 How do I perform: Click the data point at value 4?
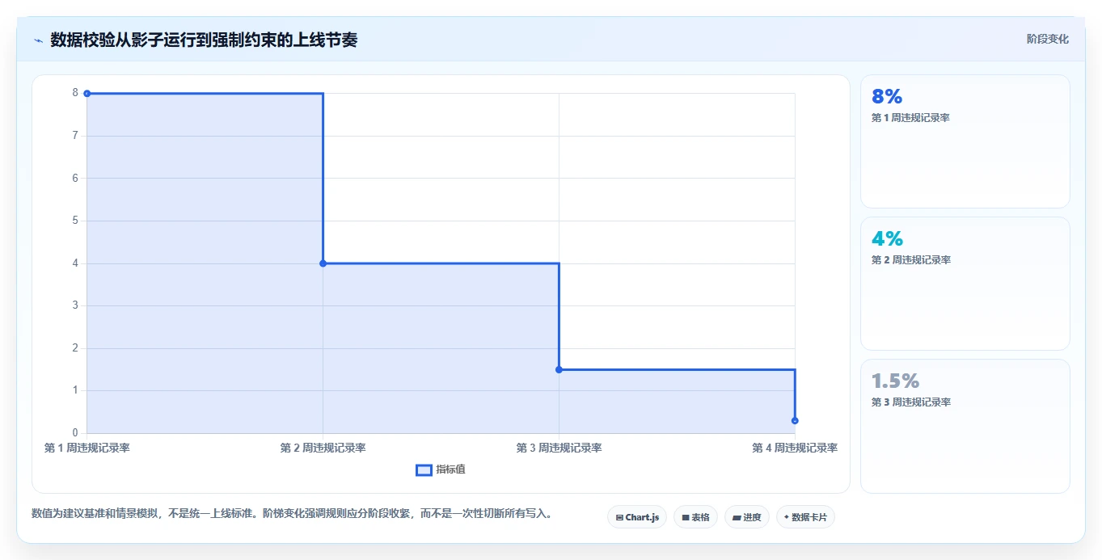click(323, 263)
